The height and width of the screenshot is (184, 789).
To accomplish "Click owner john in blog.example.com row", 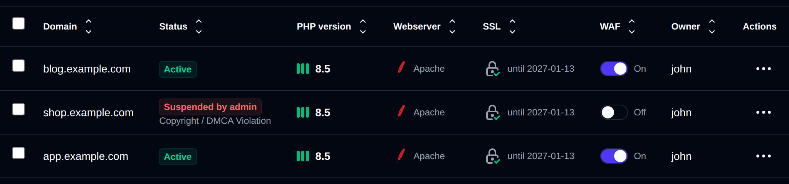I will (x=681, y=69).
